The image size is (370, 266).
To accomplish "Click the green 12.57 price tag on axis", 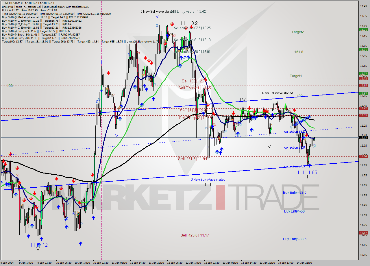I will pos(363,94).
